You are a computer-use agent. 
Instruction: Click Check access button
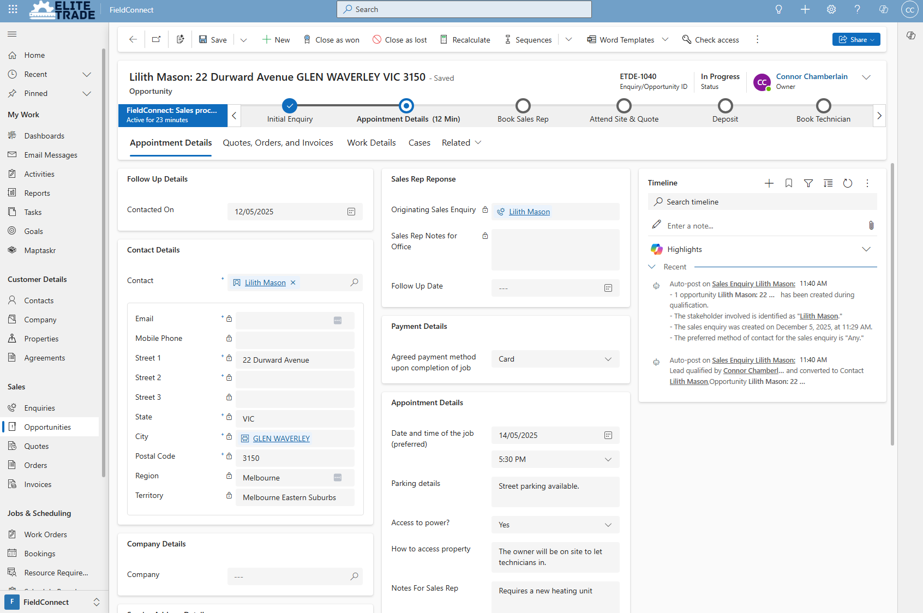[x=711, y=39]
